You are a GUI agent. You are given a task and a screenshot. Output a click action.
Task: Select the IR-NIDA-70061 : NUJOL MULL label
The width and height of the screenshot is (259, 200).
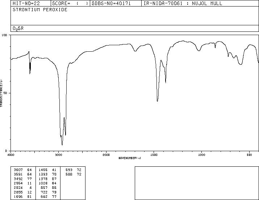(x=183, y=3)
